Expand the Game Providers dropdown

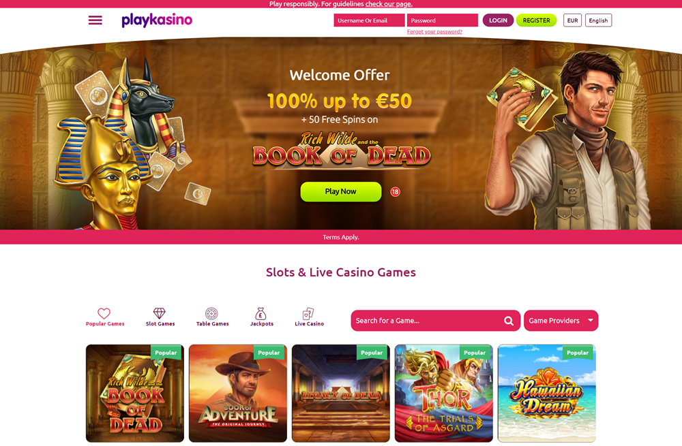click(561, 321)
